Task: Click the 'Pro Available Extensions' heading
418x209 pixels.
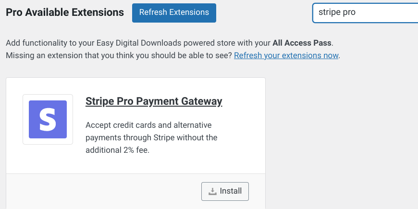Action: point(65,12)
